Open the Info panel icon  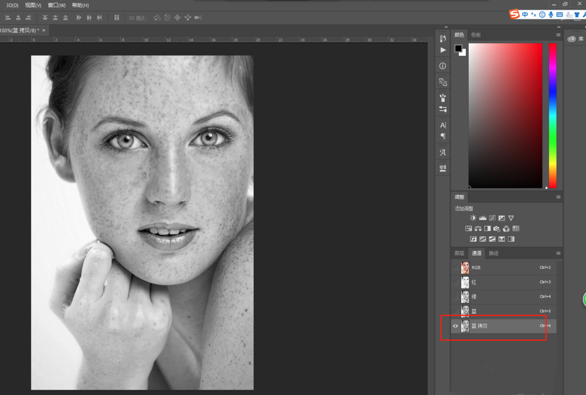443,66
